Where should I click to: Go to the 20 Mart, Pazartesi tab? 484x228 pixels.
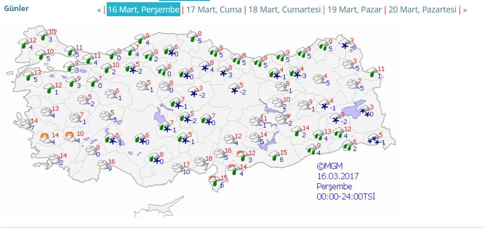pyautogui.click(x=422, y=10)
